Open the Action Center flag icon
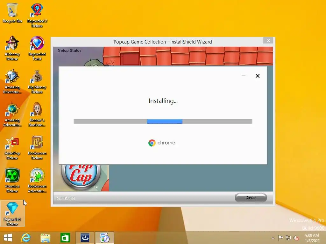The height and width of the screenshot is (244, 326). (x=280, y=238)
